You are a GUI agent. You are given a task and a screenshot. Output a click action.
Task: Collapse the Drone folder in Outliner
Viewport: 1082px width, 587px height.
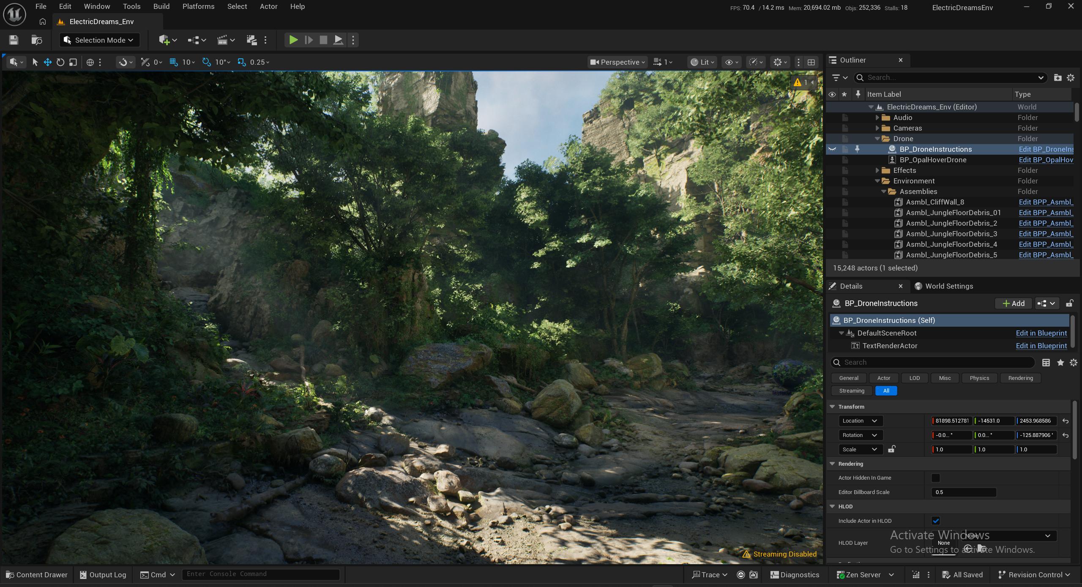[x=877, y=139]
